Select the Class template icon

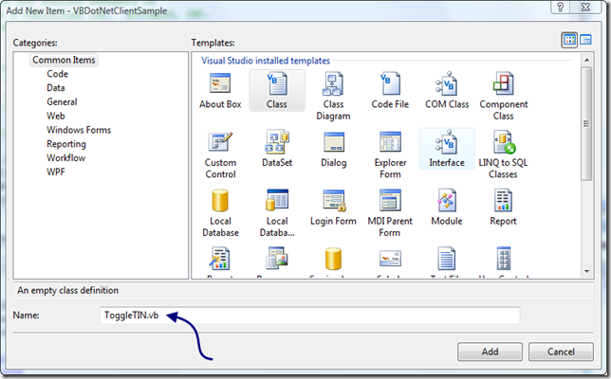pyautogui.click(x=277, y=83)
